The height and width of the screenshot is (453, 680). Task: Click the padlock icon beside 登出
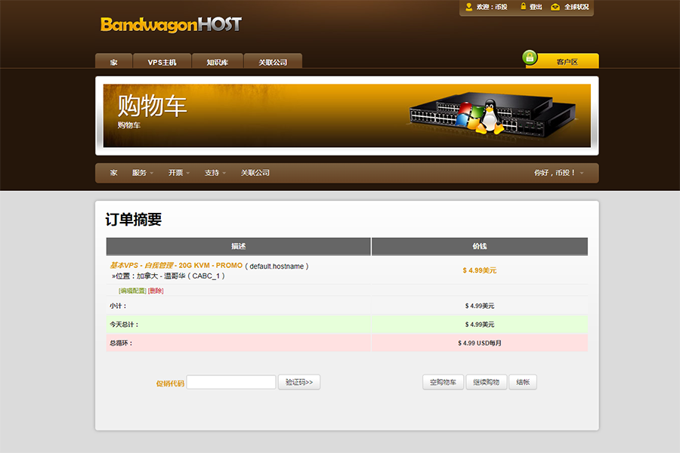pyautogui.click(x=523, y=6)
